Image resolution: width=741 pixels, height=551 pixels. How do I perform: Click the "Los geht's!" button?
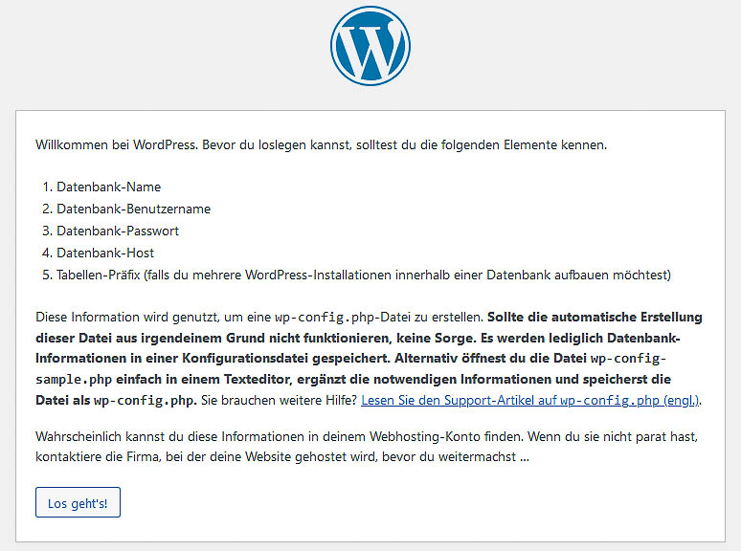[x=78, y=502]
